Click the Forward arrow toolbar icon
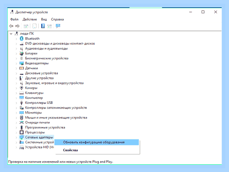This screenshot has width=229, height=172. click(17, 26)
